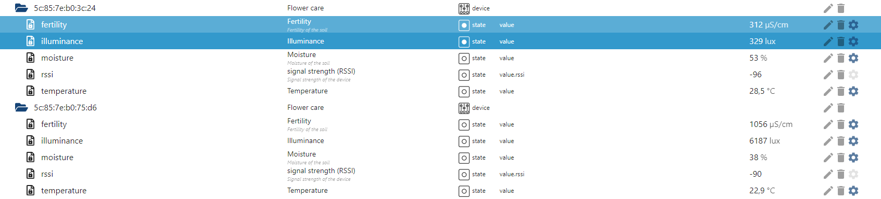Edit the 1056 µS/cm fertility object

[828, 124]
